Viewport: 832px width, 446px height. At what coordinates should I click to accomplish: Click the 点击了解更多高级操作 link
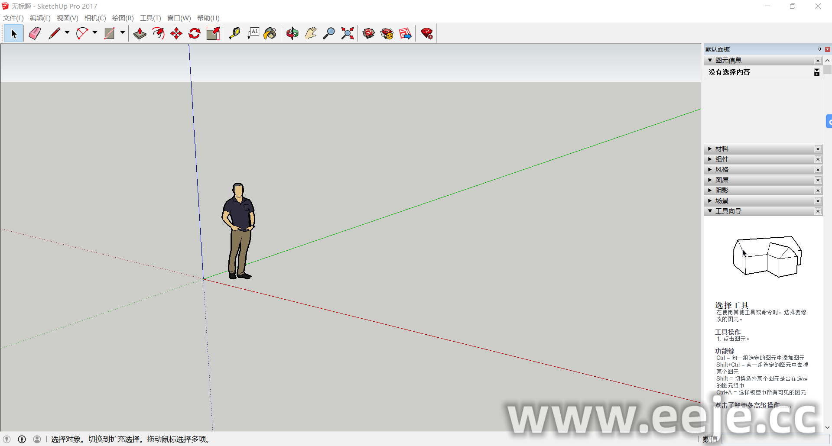coord(752,405)
